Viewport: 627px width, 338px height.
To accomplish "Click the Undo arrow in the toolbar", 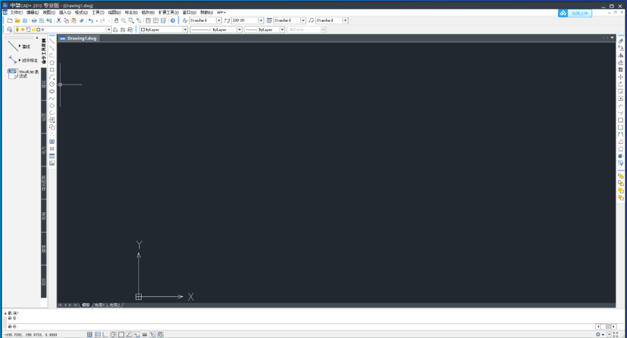I will [x=91, y=20].
